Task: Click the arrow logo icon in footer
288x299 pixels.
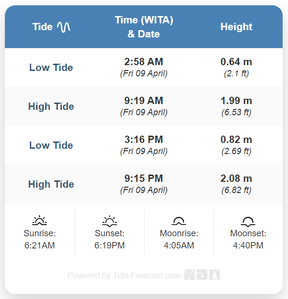Action: (x=202, y=275)
